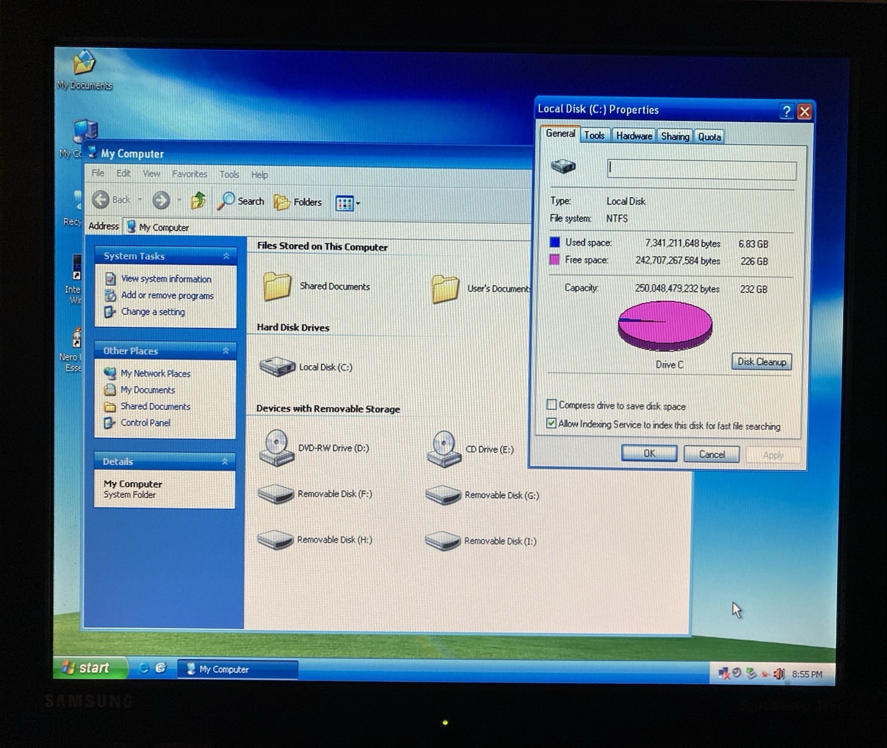
Task: Open the Tools menu in My Computer
Action: [x=229, y=175]
